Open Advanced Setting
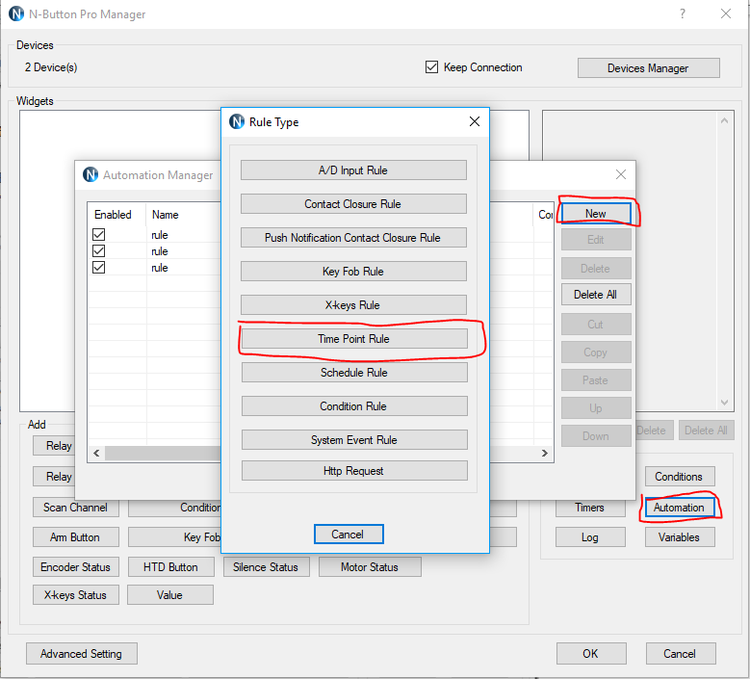Image resolution: width=750 pixels, height=679 pixels. pyautogui.click(x=81, y=654)
